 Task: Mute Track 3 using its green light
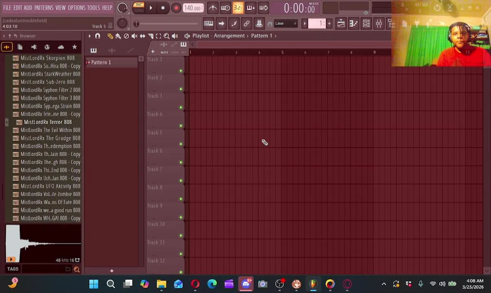181,107
